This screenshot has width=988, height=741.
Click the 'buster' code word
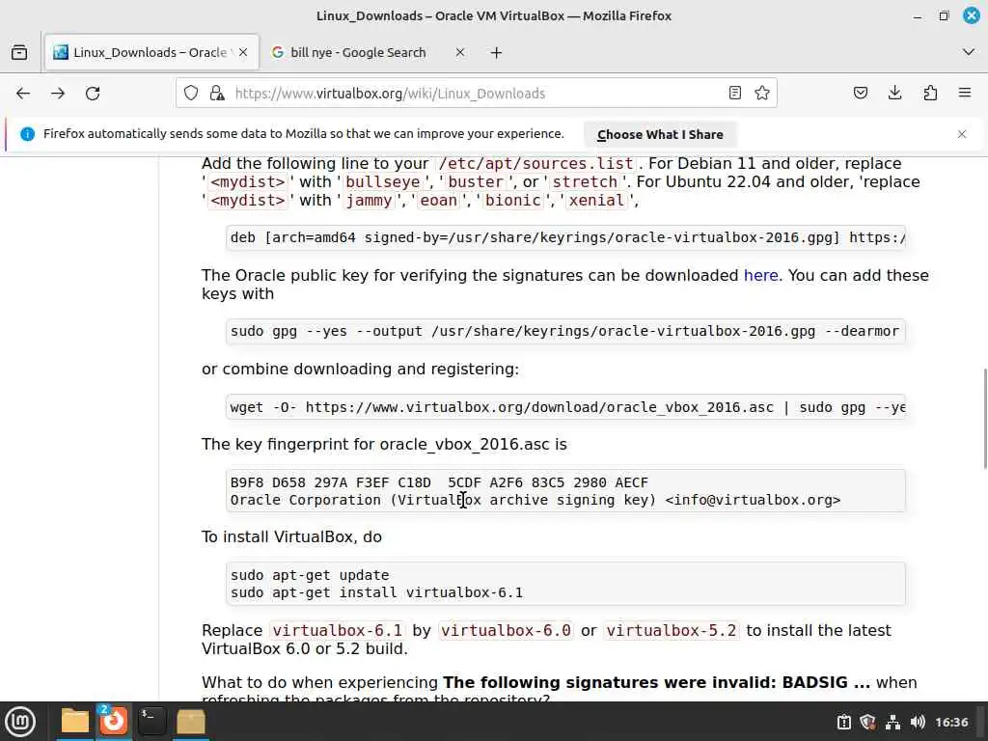point(476,182)
